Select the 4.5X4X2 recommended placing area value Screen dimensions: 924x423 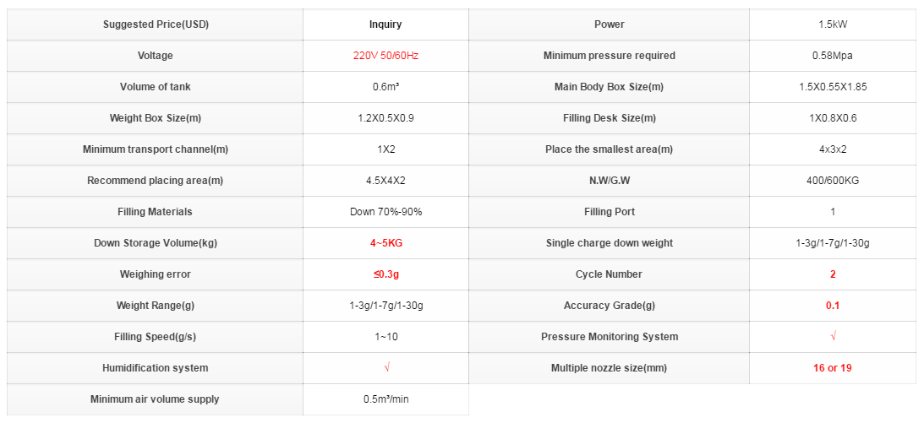point(386,181)
